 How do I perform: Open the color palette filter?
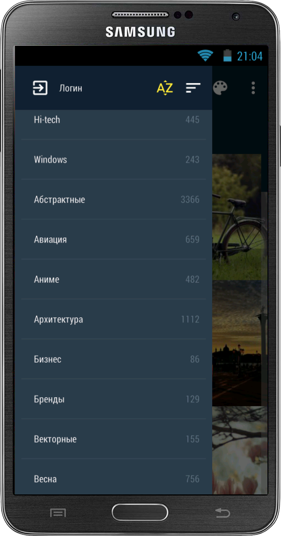220,88
